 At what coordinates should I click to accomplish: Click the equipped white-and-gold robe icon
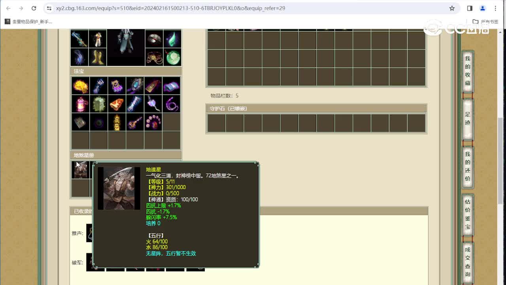(x=98, y=38)
